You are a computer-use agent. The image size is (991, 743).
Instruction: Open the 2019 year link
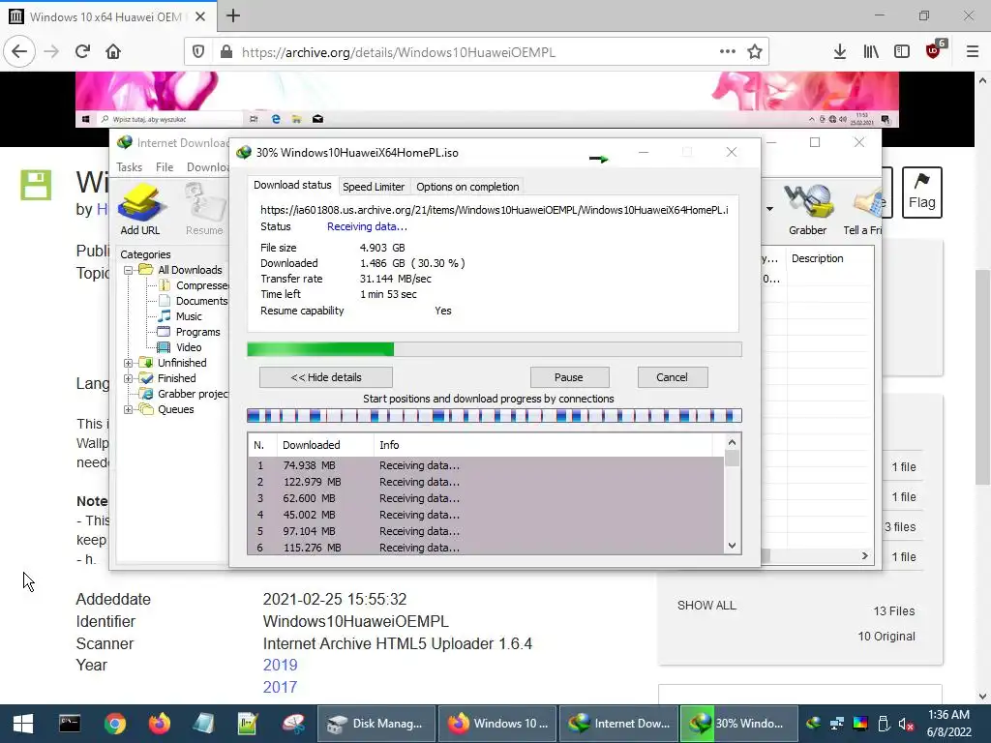click(x=280, y=665)
